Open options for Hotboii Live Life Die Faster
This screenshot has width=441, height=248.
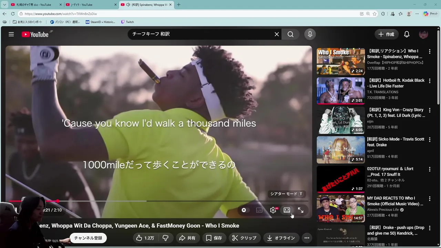430,81
